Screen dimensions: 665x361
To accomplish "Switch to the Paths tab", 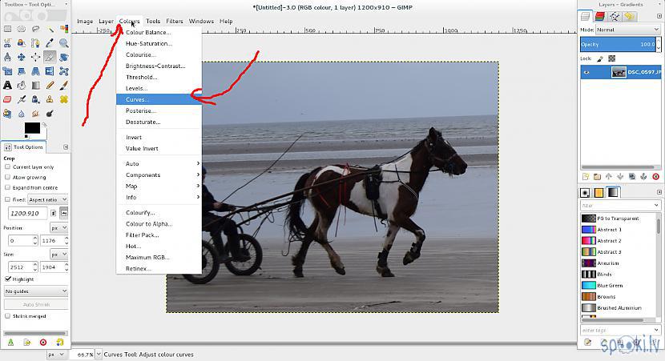I will coord(614,16).
